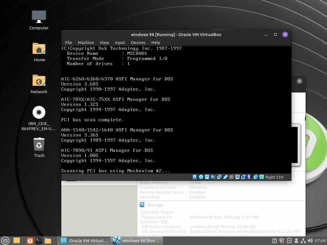Viewport: 327px width, 245px height.
Task: Click the Remote Desktop Server Disabled value
Action: click(197, 192)
